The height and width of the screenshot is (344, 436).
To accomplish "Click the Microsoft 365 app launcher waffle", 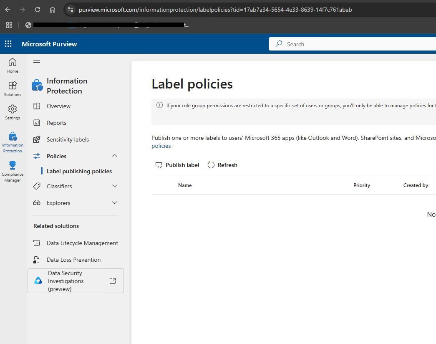I will point(8,44).
